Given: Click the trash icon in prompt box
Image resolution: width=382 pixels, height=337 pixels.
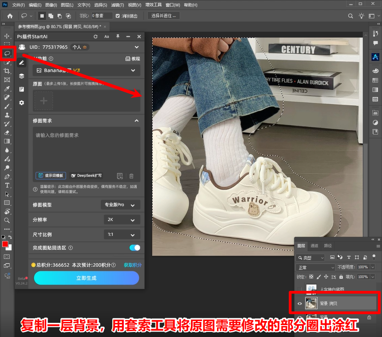Looking at the screenshot, I should click(x=131, y=176).
